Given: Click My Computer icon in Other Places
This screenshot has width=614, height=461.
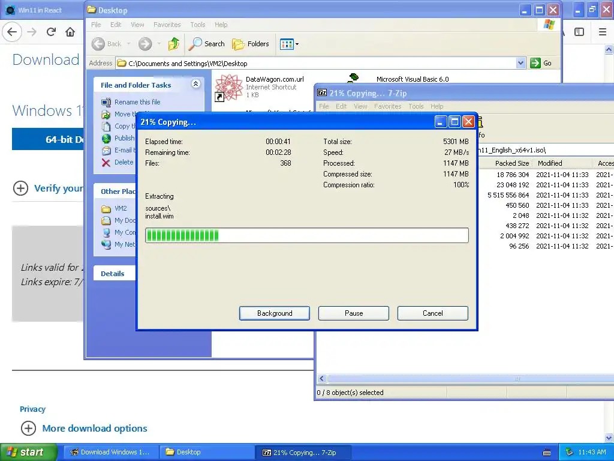Looking at the screenshot, I should tap(106, 232).
